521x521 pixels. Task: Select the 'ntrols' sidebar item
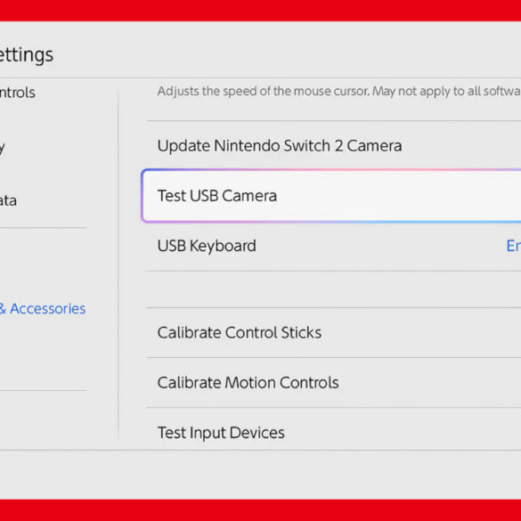pos(18,93)
